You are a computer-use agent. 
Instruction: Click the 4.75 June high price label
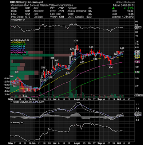click(52, 58)
